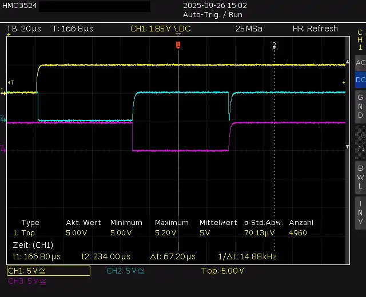Click channel 2 ground reference marker
This screenshot has height=297, width=366.
tap(3, 118)
